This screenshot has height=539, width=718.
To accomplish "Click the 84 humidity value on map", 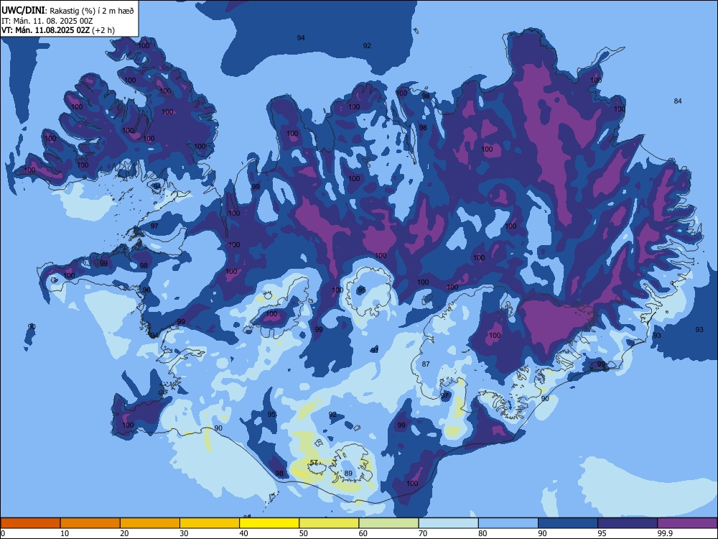I will [x=678, y=101].
